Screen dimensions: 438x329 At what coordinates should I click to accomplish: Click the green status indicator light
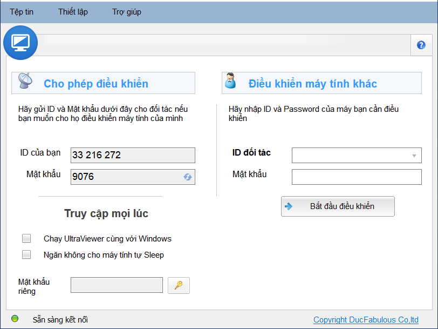click(15, 319)
